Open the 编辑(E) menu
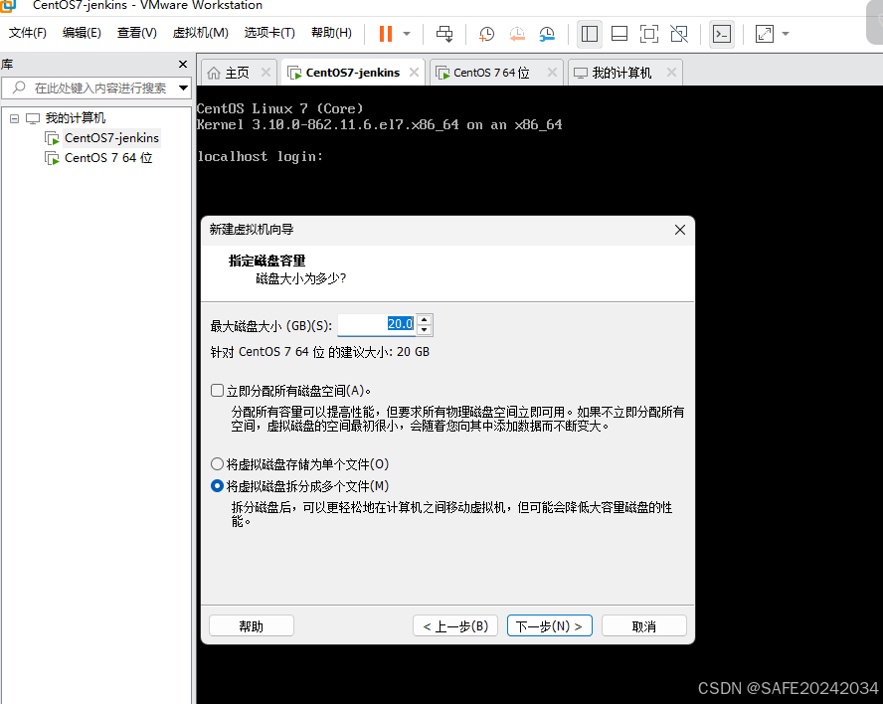Viewport: 883px width, 704px height. click(82, 33)
